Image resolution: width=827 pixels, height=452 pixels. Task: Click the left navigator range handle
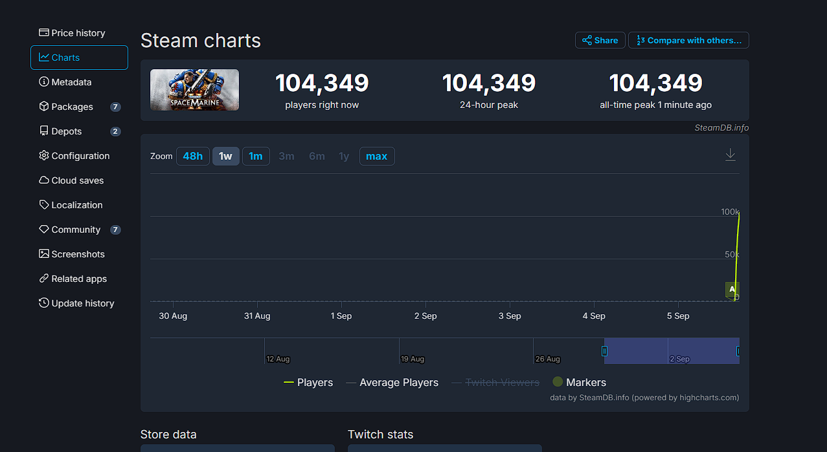pyautogui.click(x=604, y=351)
